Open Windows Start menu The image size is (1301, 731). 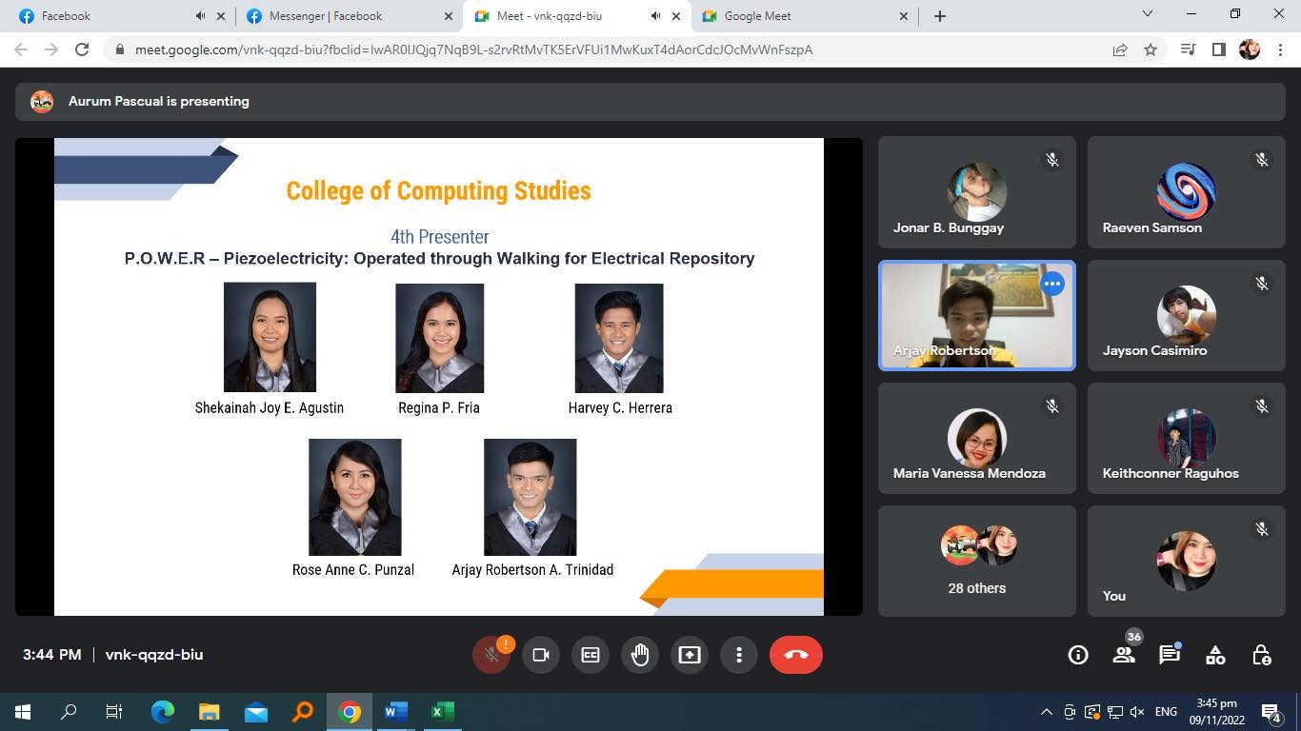tap(23, 712)
